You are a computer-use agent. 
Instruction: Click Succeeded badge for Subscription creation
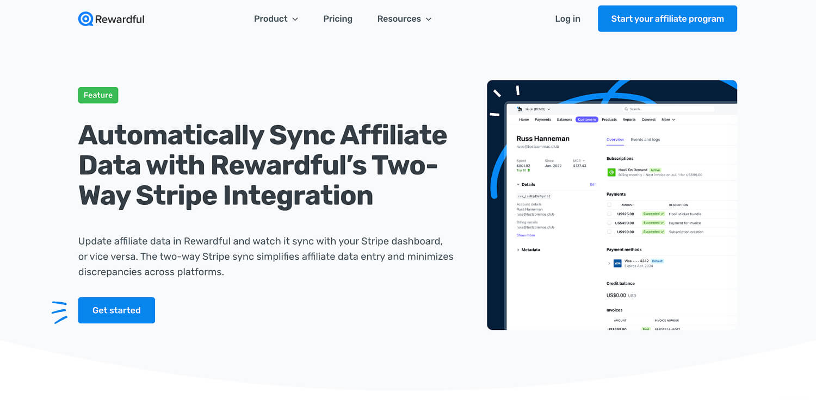653,232
